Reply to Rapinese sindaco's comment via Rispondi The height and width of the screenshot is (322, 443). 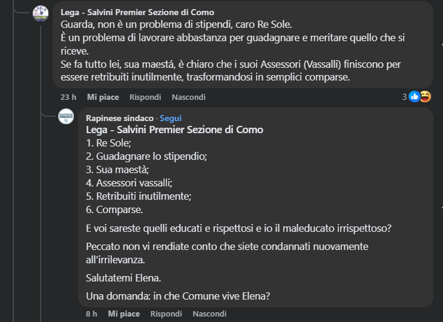pos(166,314)
